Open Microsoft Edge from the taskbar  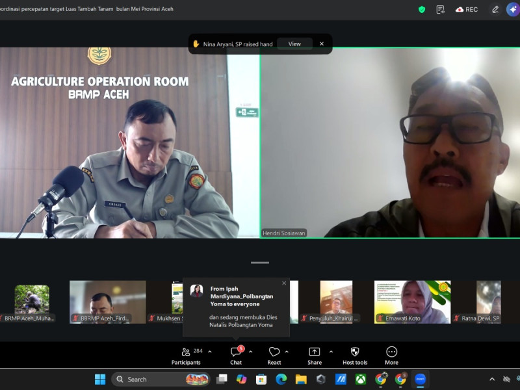point(281,379)
